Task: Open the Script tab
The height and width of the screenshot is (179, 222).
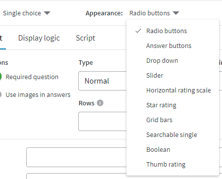Action: click(85, 38)
